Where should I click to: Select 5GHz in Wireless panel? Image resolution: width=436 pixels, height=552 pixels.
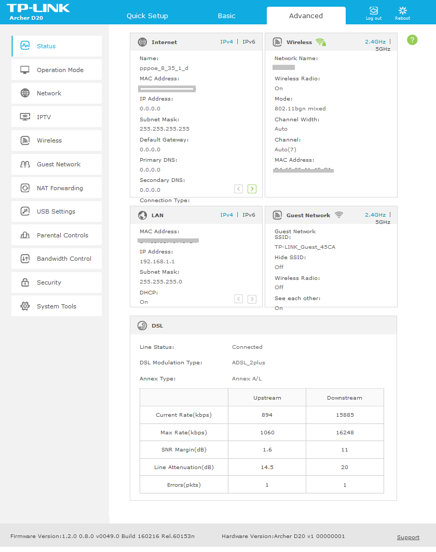(383, 49)
